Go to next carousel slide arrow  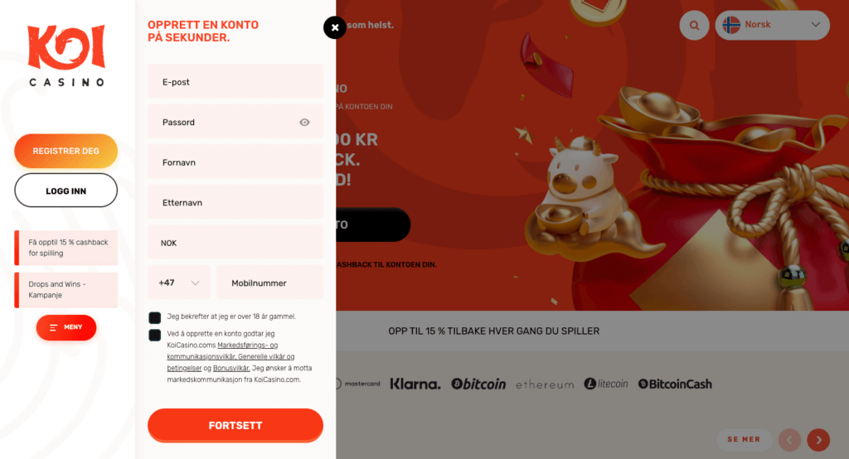click(x=818, y=440)
